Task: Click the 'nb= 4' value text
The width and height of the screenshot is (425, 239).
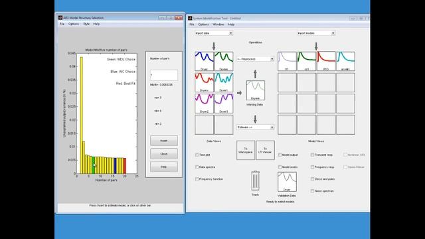Action: (x=158, y=111)
